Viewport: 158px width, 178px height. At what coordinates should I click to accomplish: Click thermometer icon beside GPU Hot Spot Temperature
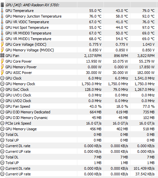pos(2,28)
